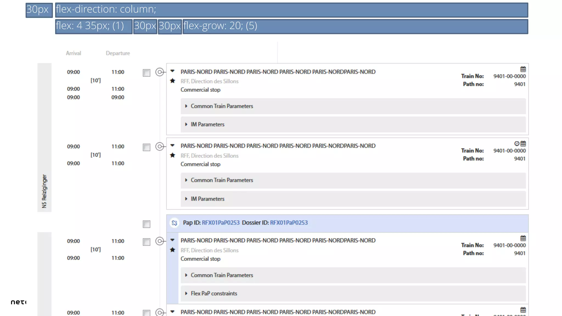Screen dimensions: 562x316
Task: Click station circle marker of first stop
Action: (x=160, y=72)
